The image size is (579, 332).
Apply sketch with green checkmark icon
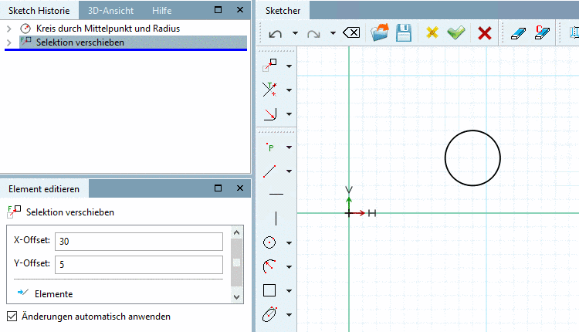(456, 33)
